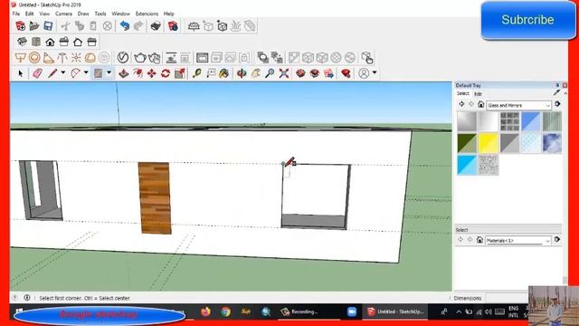Viewport: 579px width, 326px height.
Task: Pick the sky reflection glass swatch
Action: click(x=552, y=143)
